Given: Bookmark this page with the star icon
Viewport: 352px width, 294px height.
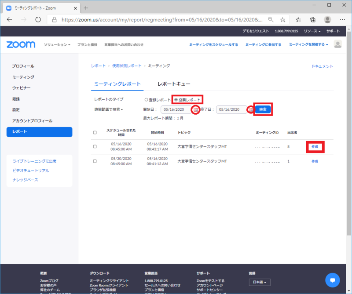Looking at the screenshot, I should [282, 20].
